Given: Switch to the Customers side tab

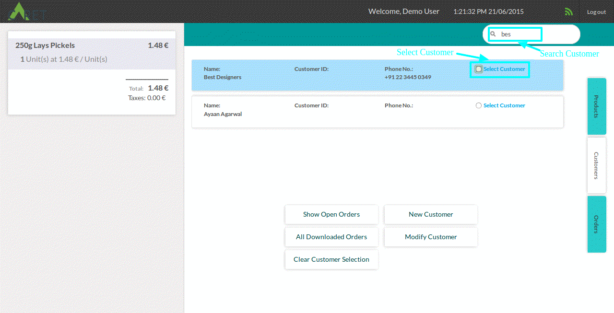Looking at the screenshot, I should (x=596, y=165).
